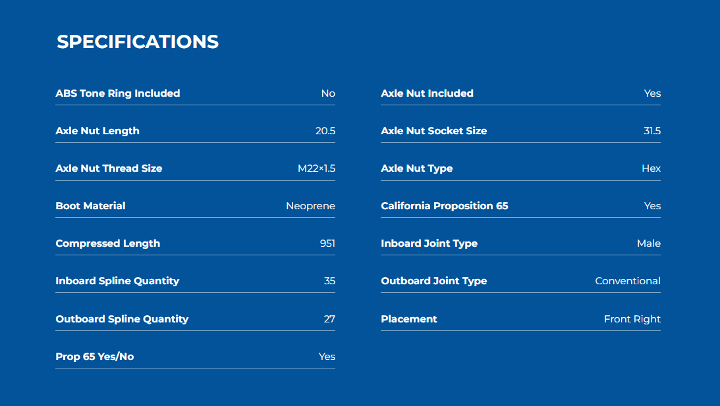
Task: Select the Front Right placement value
Action: tap(632, 319)
